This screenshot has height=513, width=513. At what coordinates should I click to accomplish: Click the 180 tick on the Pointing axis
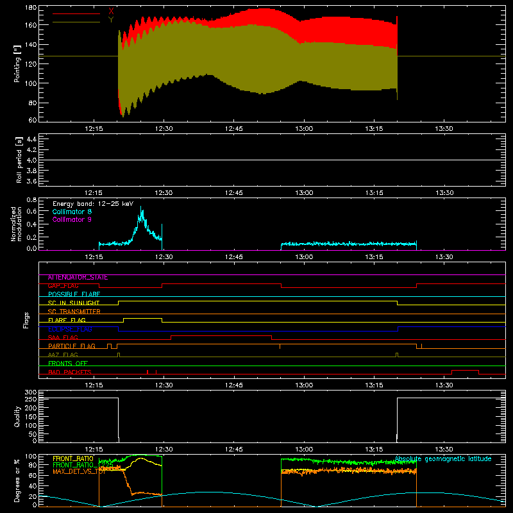click(x=31, y=8)
